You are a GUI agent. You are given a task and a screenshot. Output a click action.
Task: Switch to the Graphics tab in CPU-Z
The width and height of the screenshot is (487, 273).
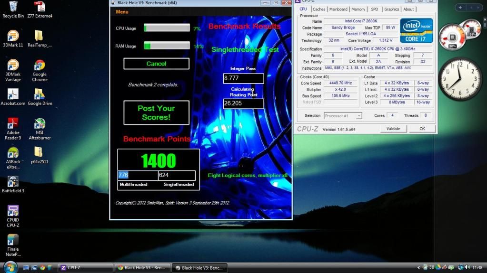pos(391,9)
